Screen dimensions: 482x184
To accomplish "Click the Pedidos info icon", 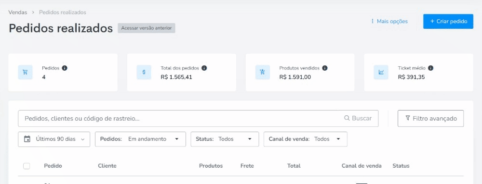I will (x=65, y=68).
